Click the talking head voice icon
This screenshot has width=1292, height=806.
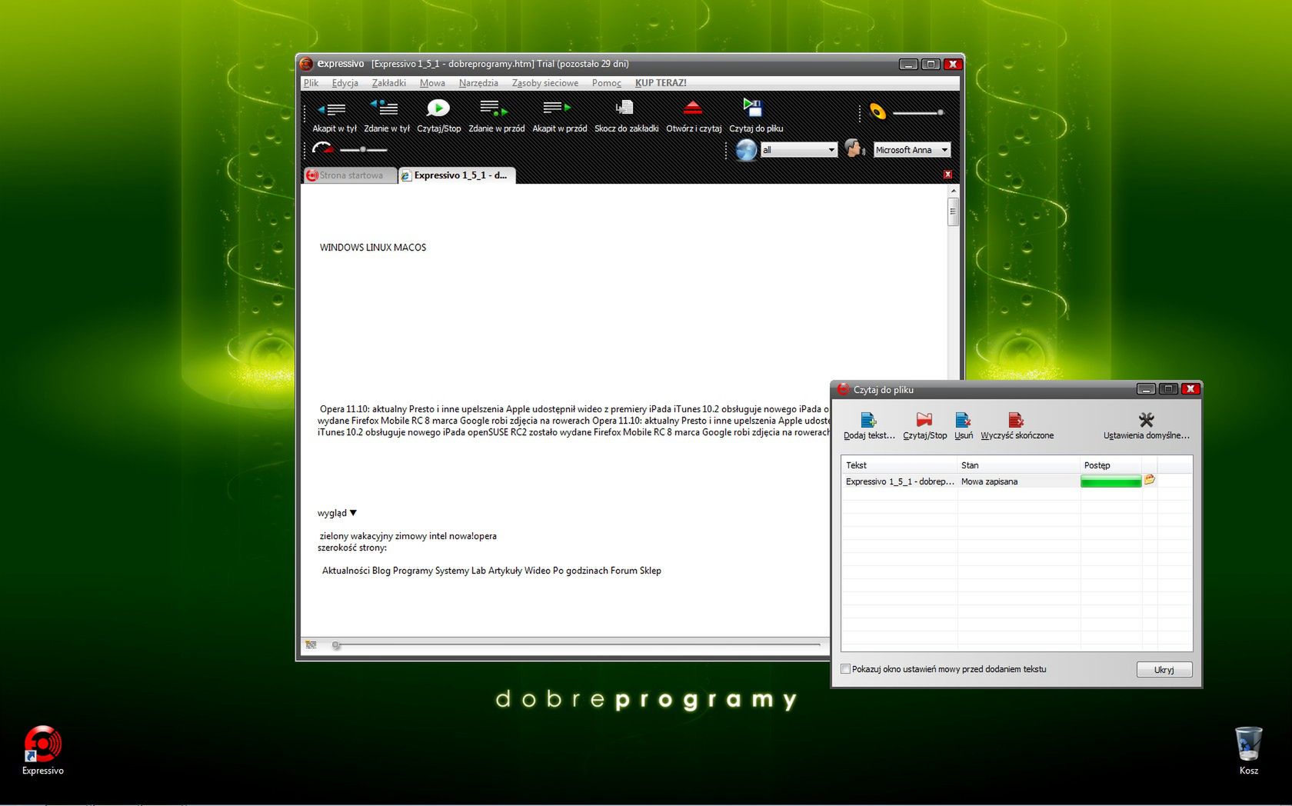coord(854,148)
